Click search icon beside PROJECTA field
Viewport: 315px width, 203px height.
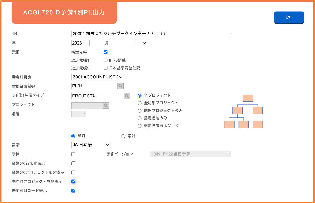[127, 96]
